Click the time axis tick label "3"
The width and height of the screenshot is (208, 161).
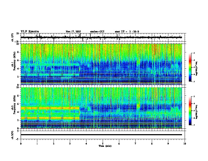[70, 144]
